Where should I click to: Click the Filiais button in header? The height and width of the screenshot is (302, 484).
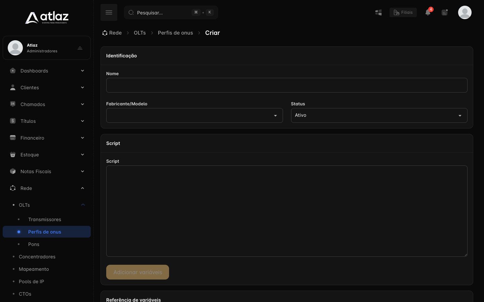pos(403,12)
